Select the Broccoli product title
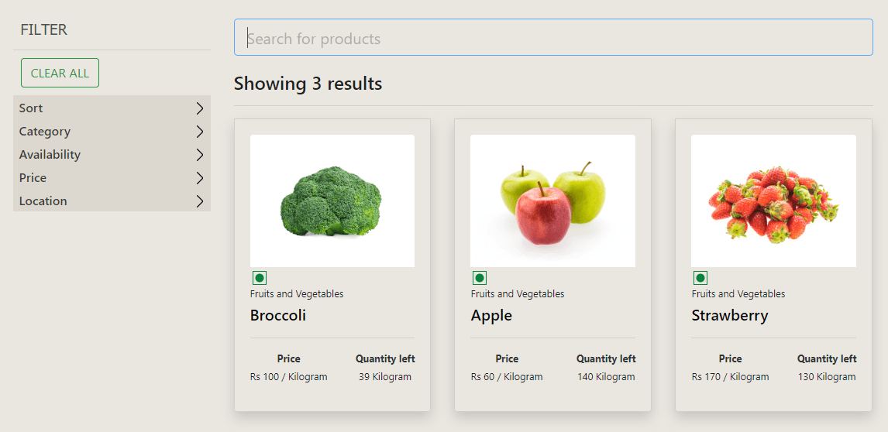 click(x=278, y=315)
